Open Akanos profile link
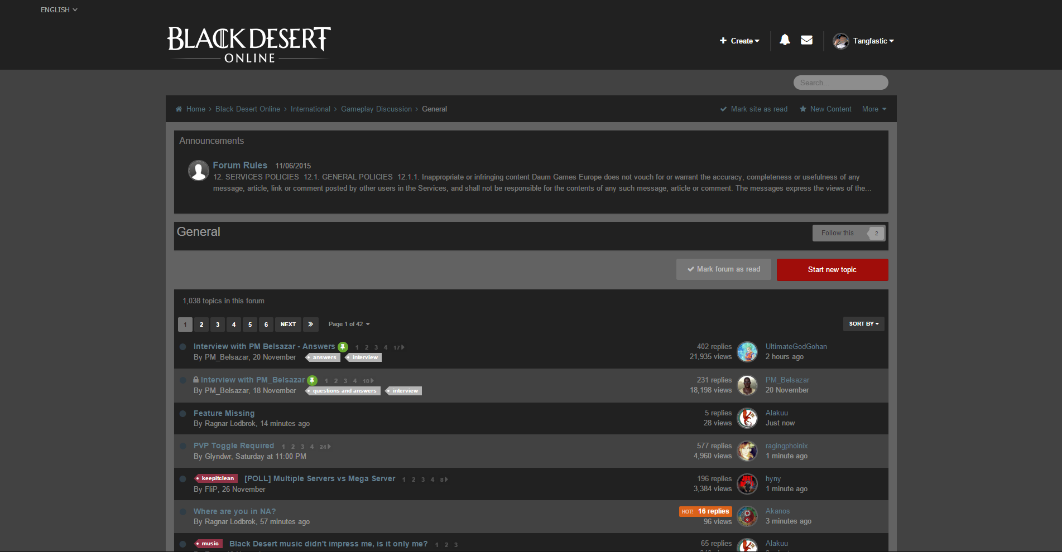The image size is (1062, 552). coord(777,511)
